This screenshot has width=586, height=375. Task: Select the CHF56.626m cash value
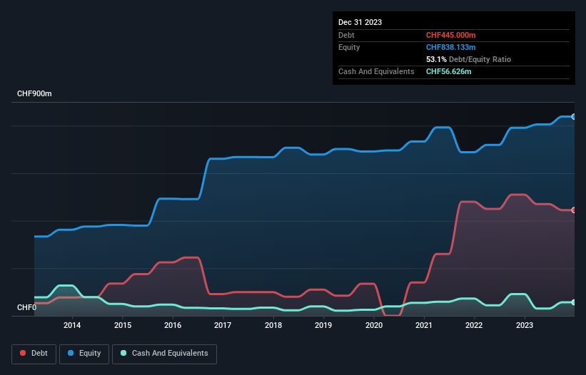point(448,71)
